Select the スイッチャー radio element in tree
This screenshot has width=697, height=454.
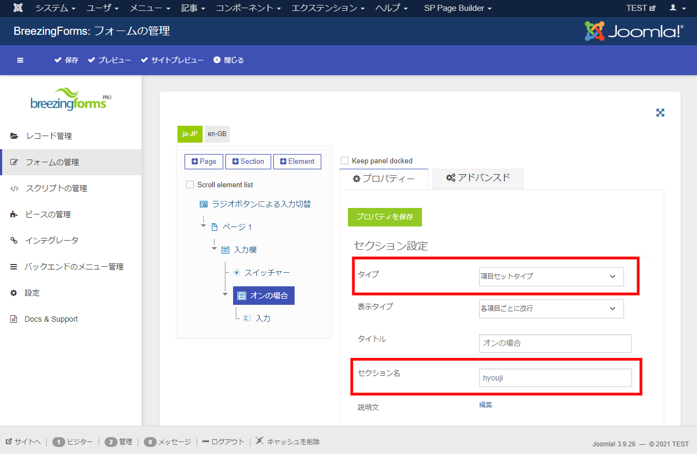(x=266, y=272)
